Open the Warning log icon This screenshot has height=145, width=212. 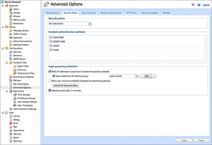[x=11, y=141]
